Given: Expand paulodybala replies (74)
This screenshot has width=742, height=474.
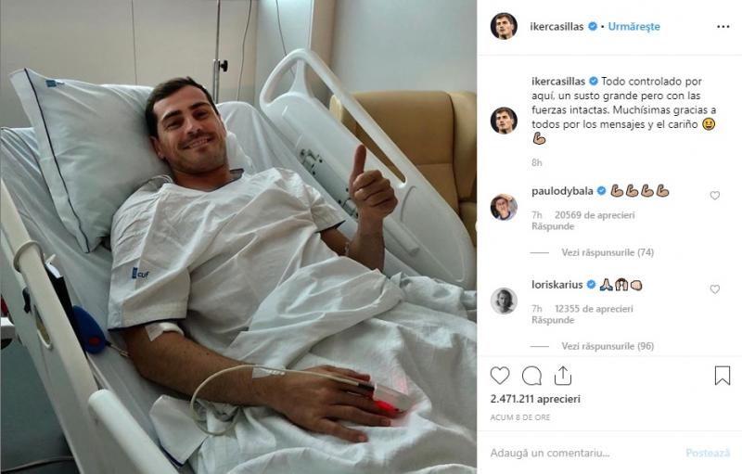Looking at the screenshot, I should [x=608, y=252].
